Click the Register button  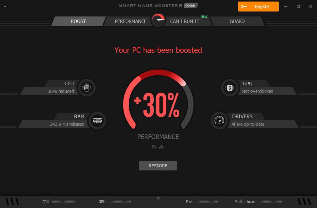(x=258, y=7)
